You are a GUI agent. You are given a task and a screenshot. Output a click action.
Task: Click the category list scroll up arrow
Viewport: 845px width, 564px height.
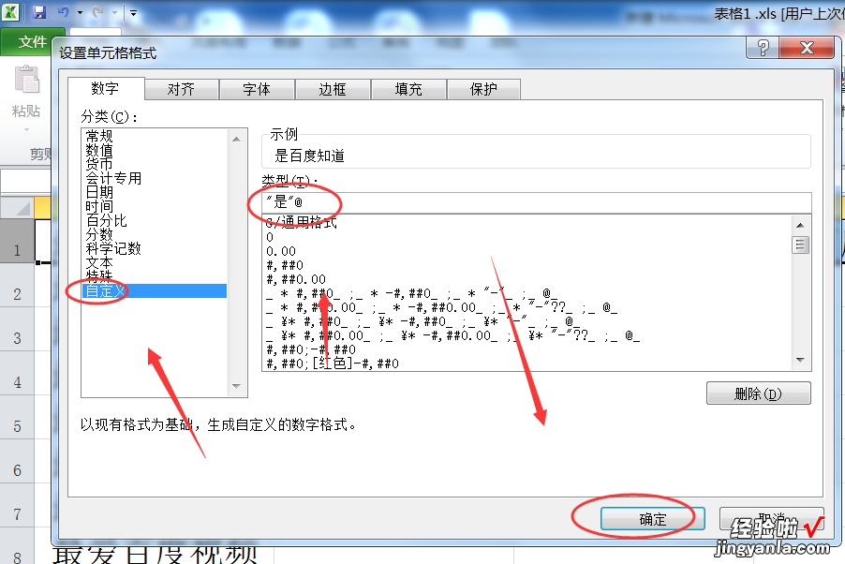(236, 139)
